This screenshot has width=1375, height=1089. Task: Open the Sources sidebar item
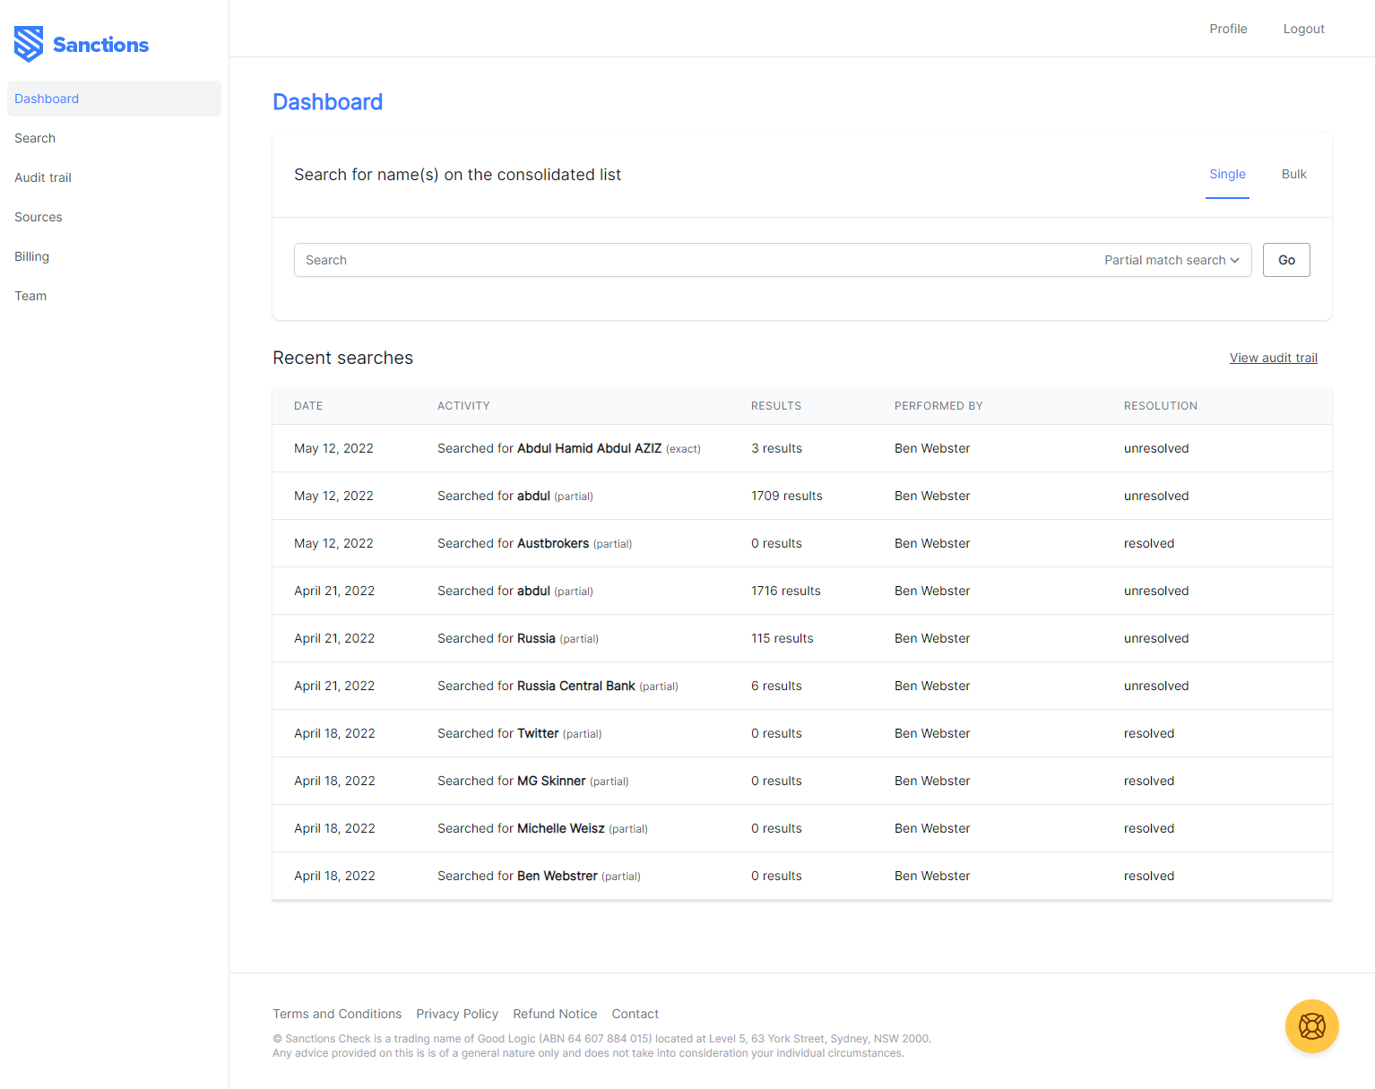[x=39, y=217]
